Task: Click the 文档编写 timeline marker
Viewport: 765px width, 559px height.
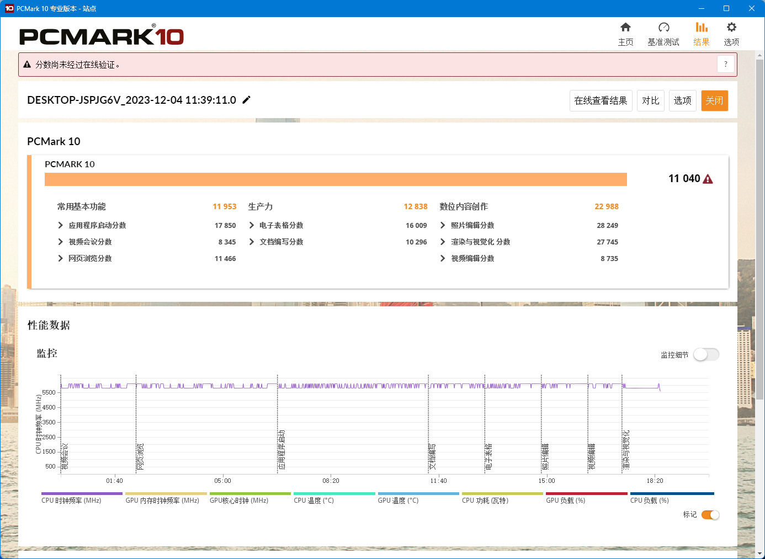Action: pyautogui.click(x=432, y=457)
